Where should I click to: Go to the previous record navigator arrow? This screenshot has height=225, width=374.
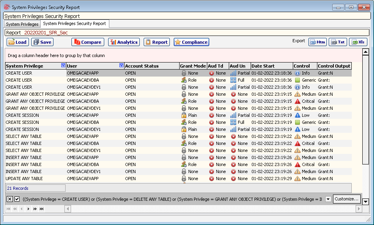tap(22, 209)
